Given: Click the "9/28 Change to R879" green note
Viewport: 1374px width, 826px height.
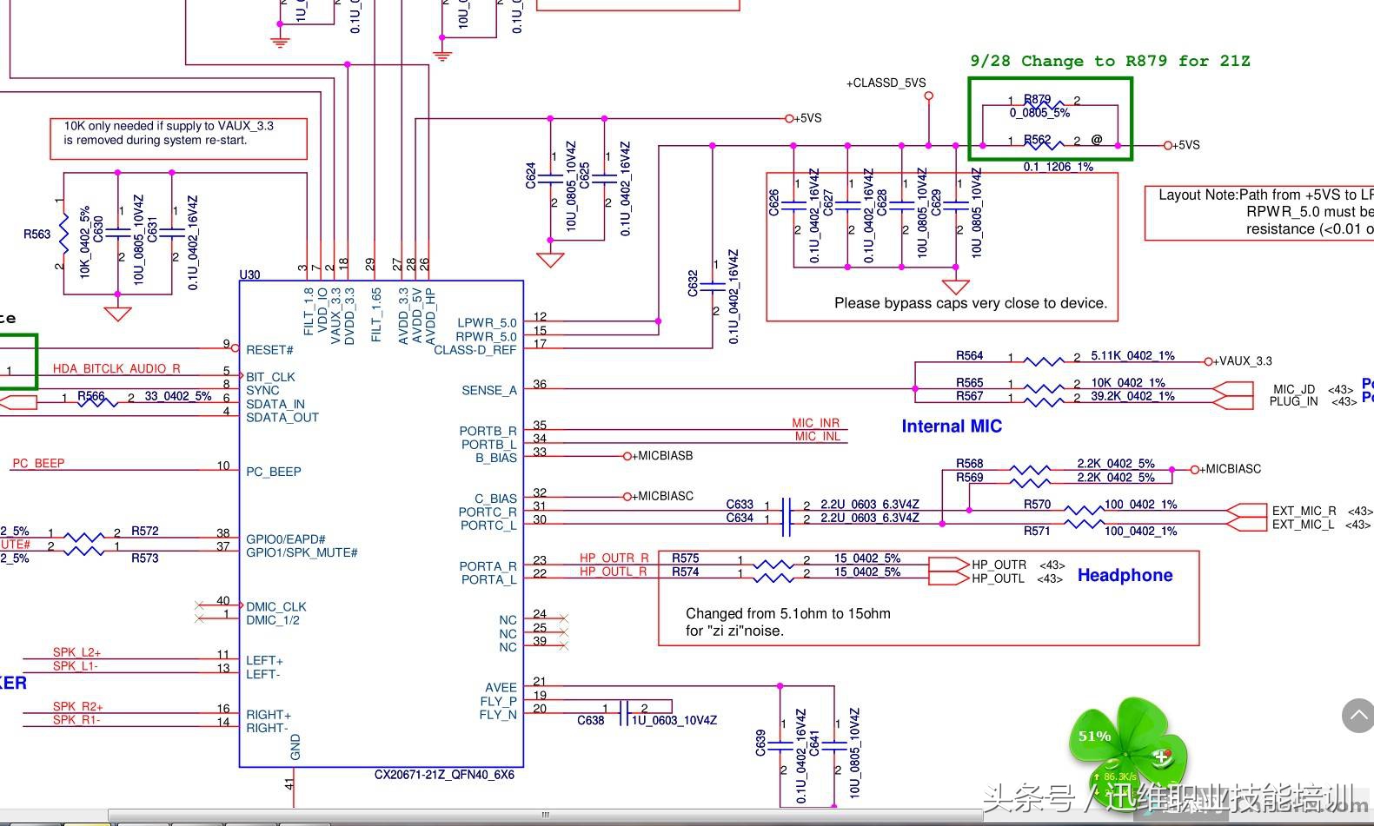Looking at the screenshot, I should click(x=1110, y=61).
